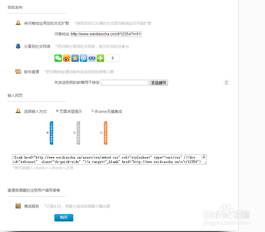Share the survey to WeChat
Viewport: 265px width, 232px height.
coord(58,58)
